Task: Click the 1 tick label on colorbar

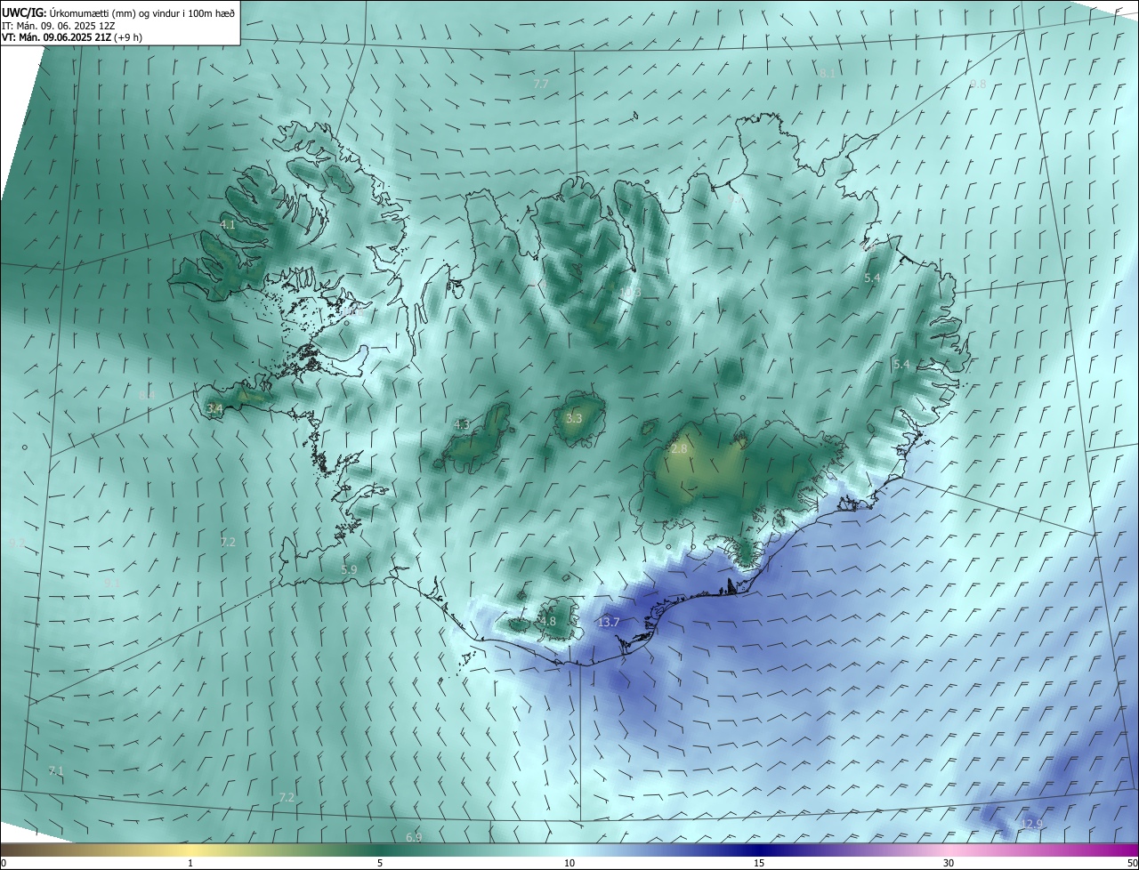Action: tap(190, 863)
